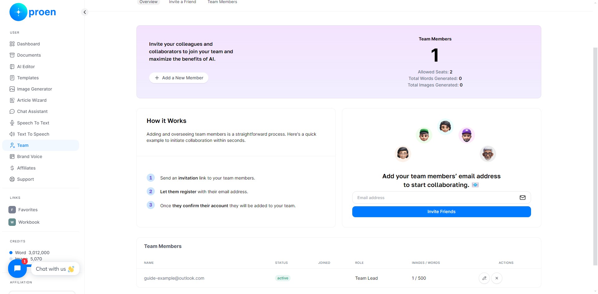Open the Documents archive icon
Viewport: 598px width, 294px height.
pyautogui.click(x=12, y=55)
